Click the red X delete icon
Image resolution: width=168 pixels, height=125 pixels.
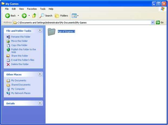pos(8,64)
